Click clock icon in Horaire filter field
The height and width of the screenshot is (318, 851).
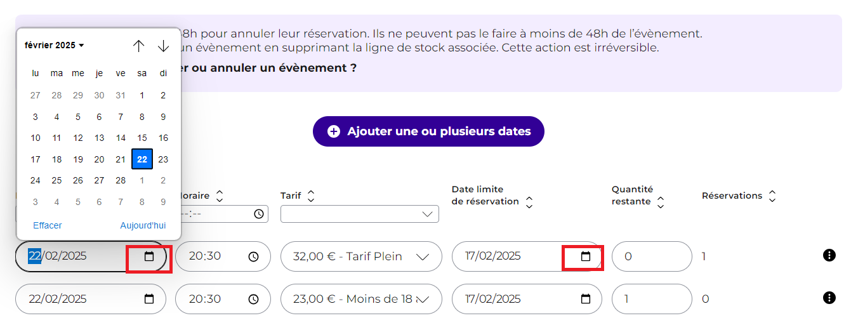pos(259,214)
